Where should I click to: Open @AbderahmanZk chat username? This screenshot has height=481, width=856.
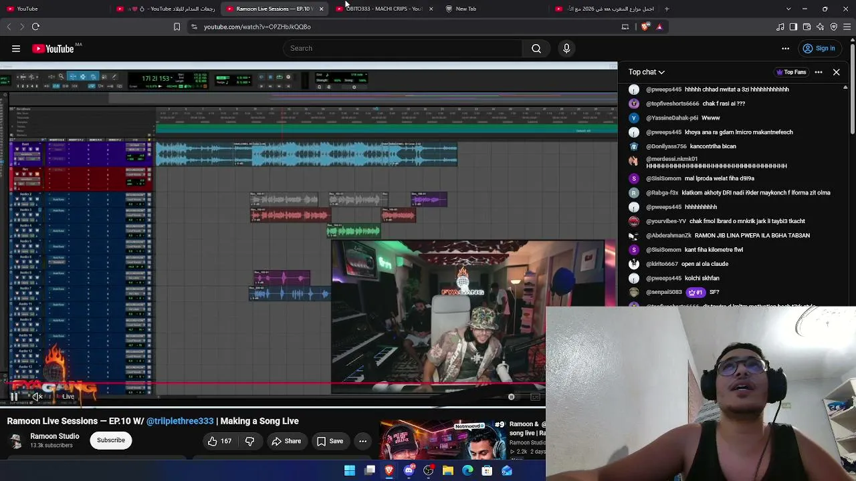pos(669,235)
